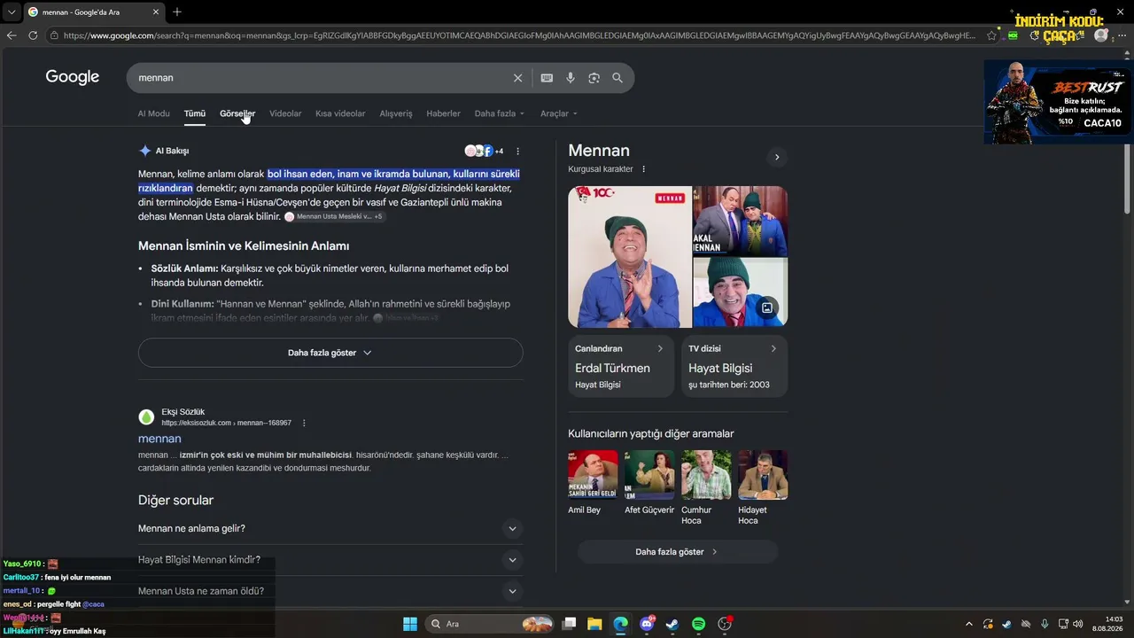Open the Canlandıran Erdal Türkmen card

[621, 366]
